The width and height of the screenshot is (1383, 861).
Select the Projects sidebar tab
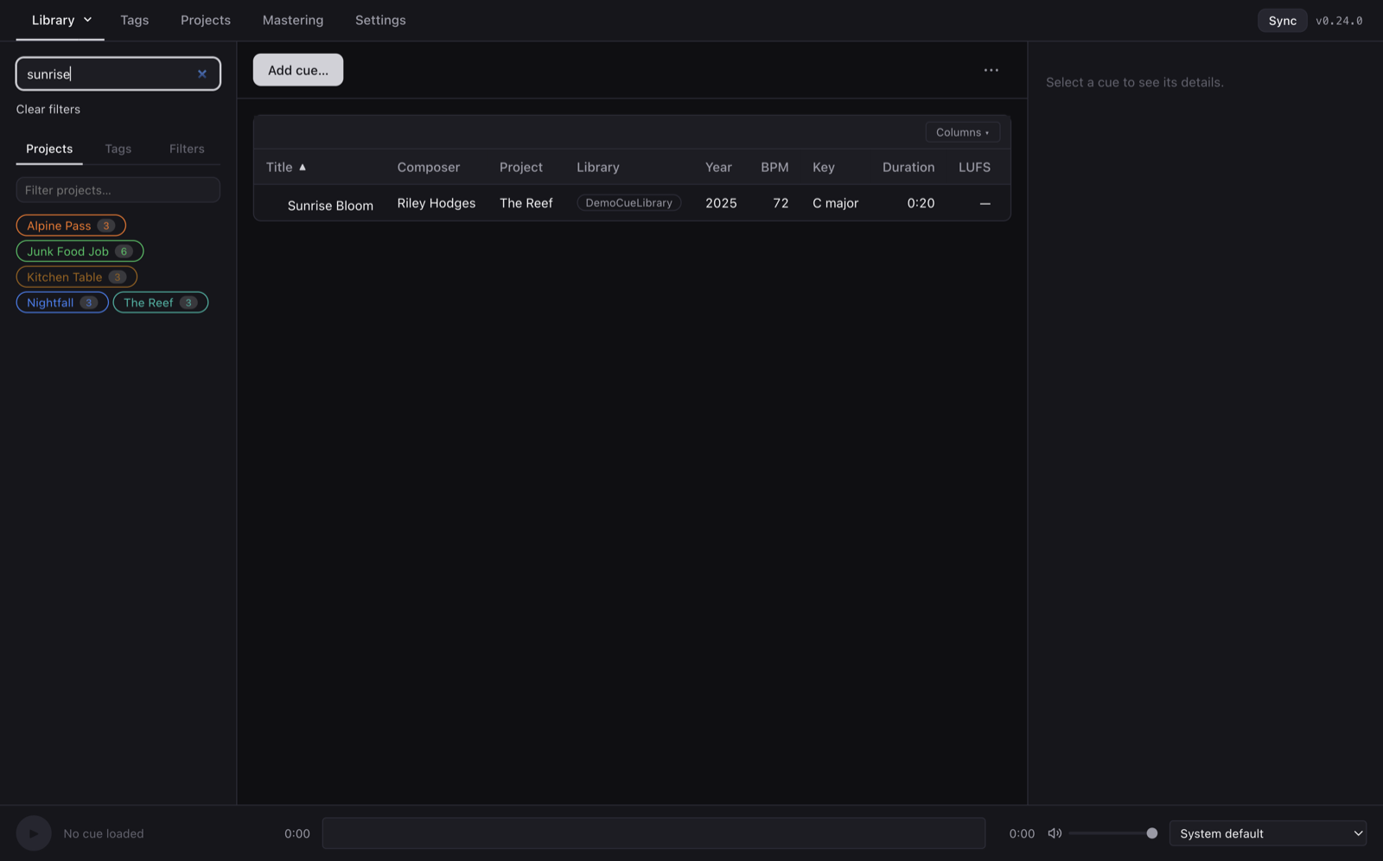tap(49, 149)
